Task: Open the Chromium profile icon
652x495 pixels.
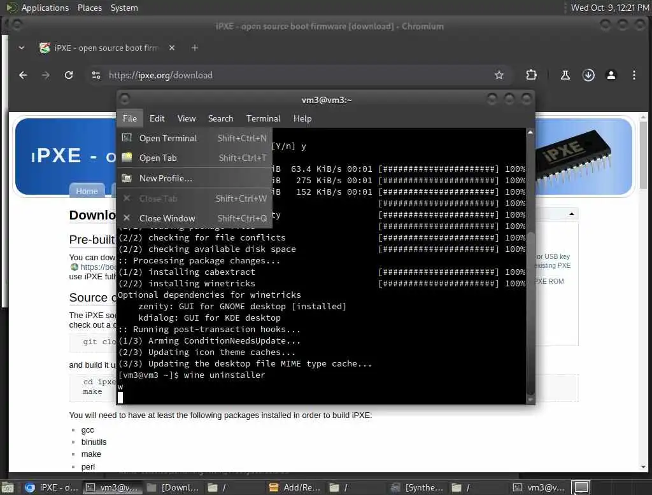Action: (x=611, y=75)
